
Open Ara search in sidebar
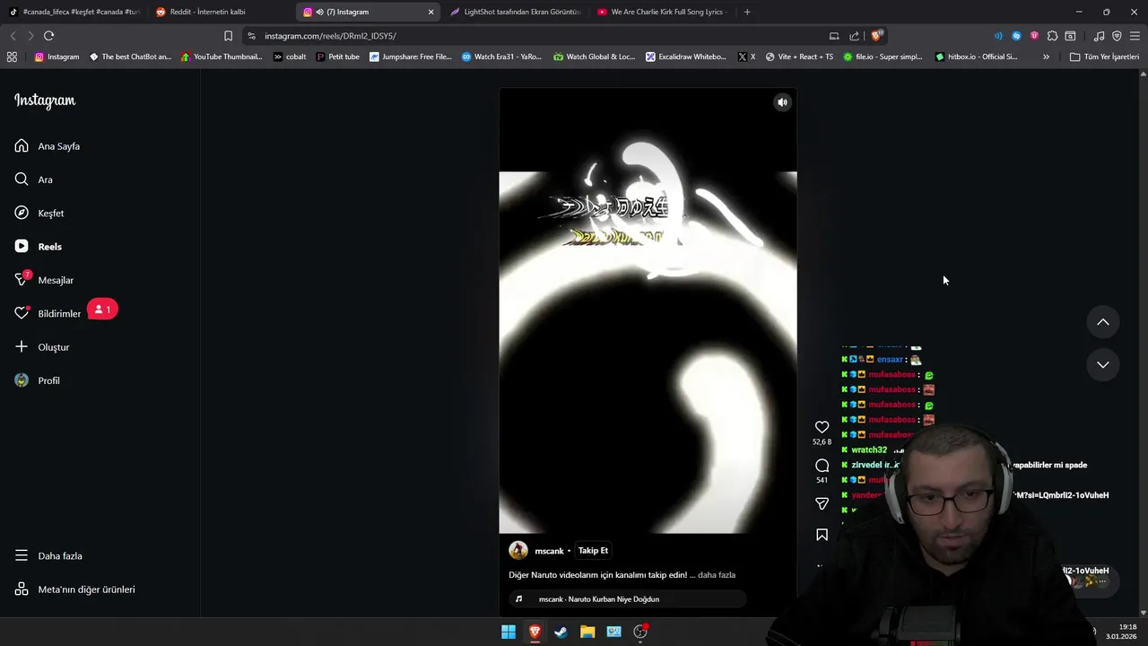pos(33,179)
